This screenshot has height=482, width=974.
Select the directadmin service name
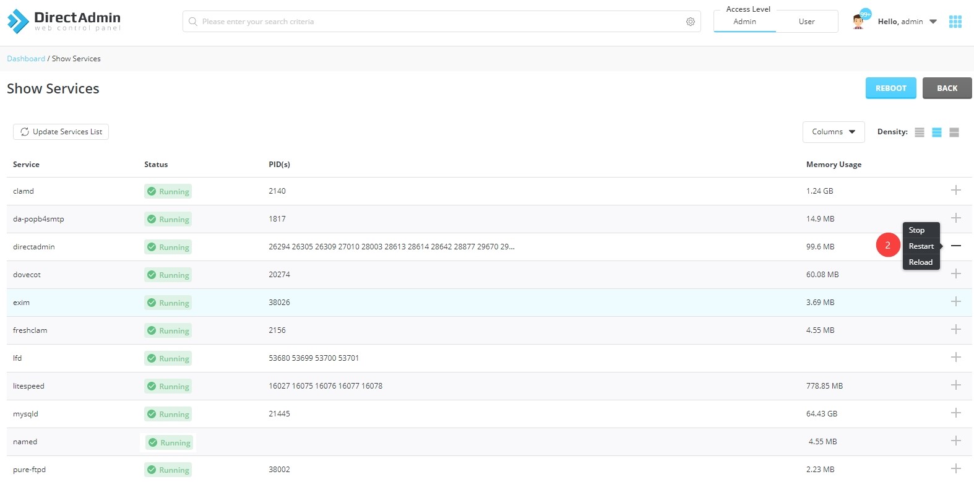[x=34, y=247]
